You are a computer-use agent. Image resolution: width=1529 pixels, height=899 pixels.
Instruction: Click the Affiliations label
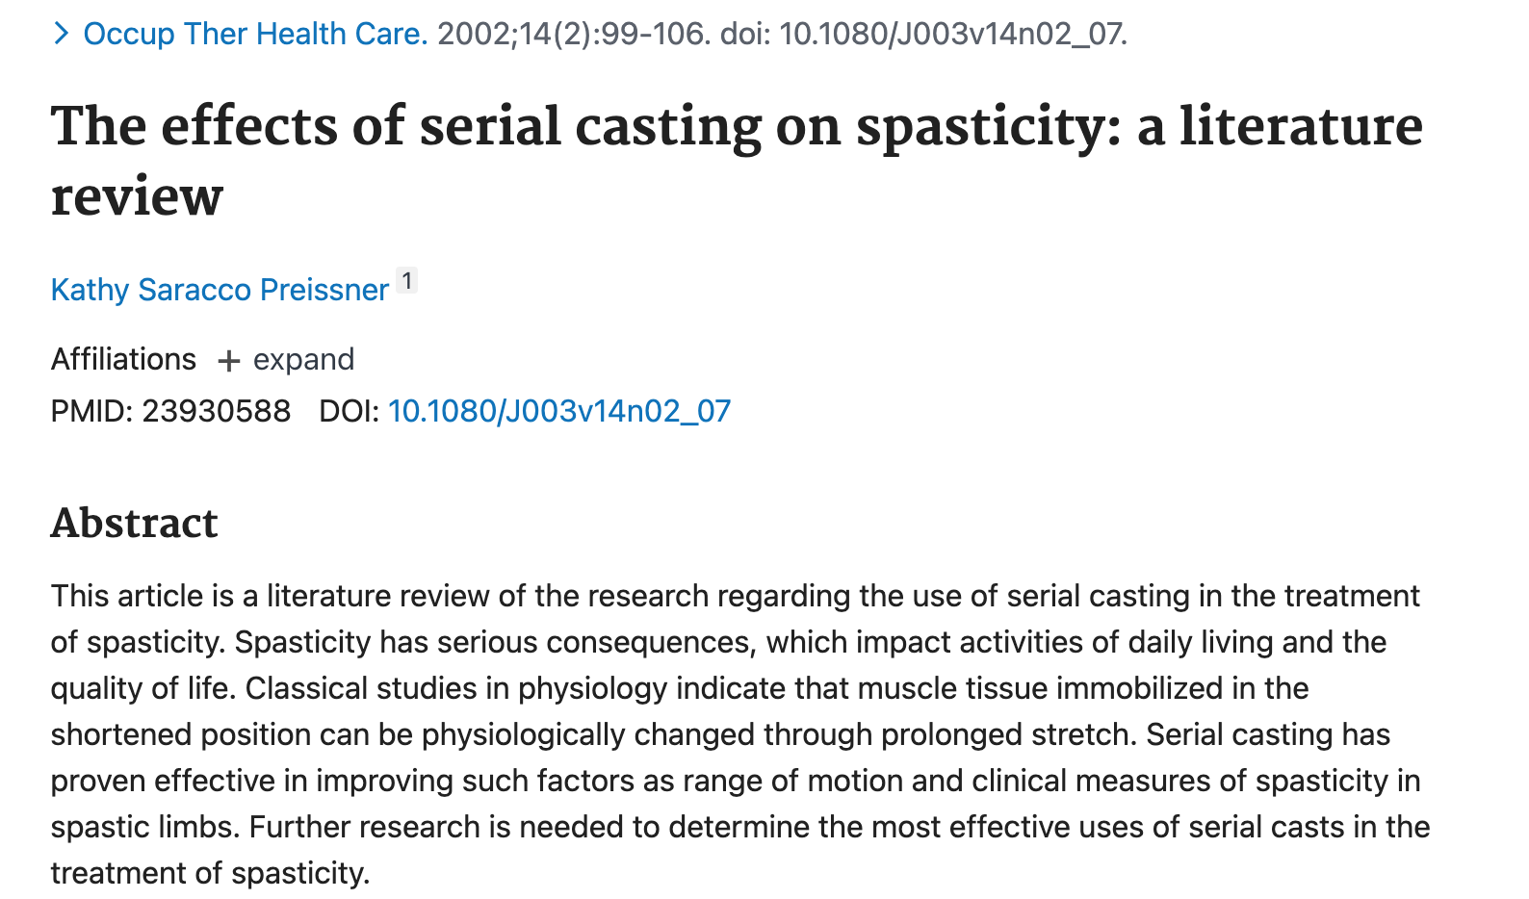[x=123, y=359]
